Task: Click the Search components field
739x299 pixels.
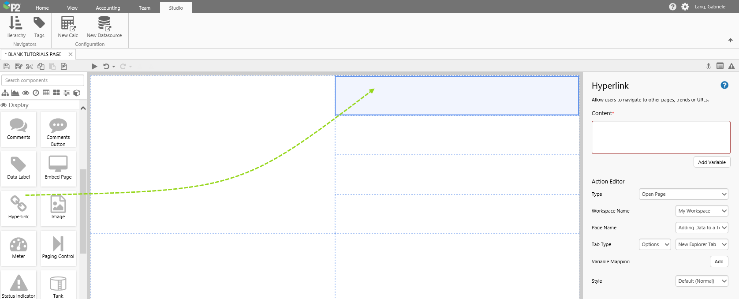Action: coord(43,80)
